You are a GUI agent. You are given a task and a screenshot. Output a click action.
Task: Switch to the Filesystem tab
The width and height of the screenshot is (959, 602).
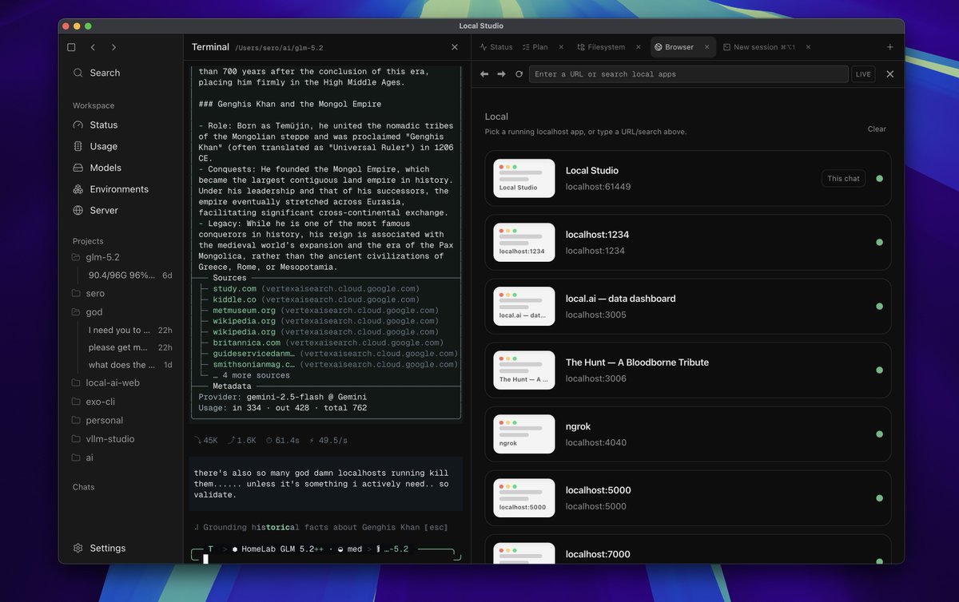point(601,47)
